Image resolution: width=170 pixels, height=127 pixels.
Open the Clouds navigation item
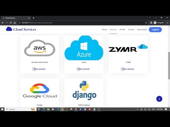coord(131,30)
